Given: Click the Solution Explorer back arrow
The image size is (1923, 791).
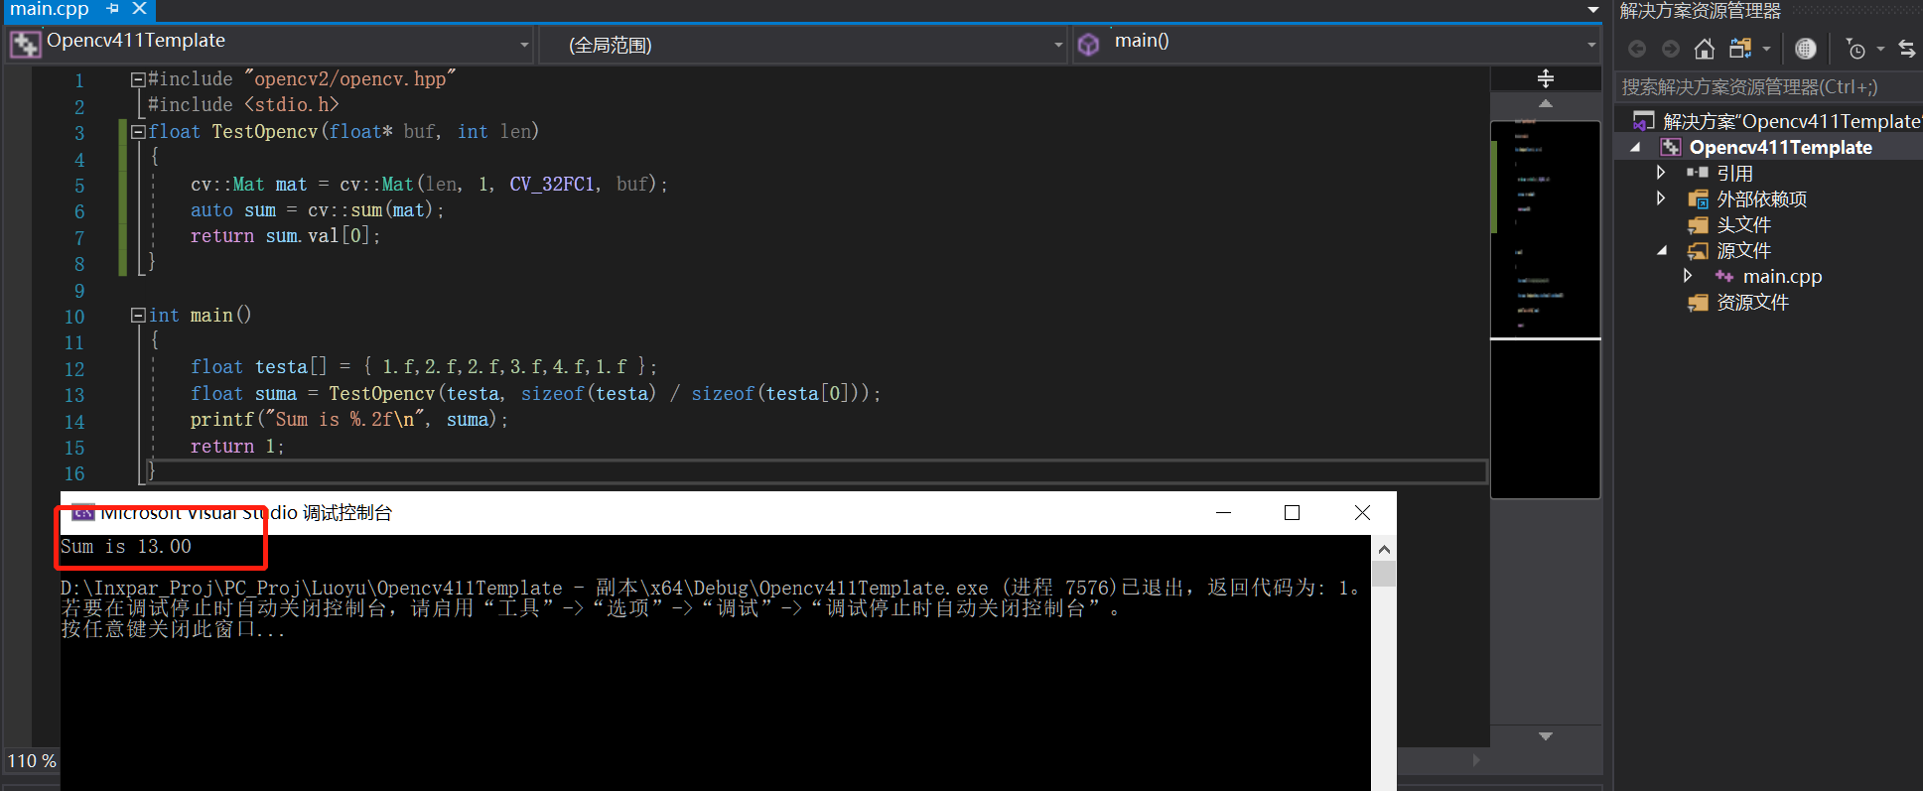Looking at the screenshot, I should pyautogui.click(x=1637, y=49).
